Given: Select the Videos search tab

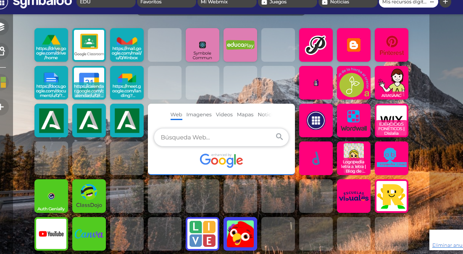Looking at the screenshot, I should click(224, 115).
